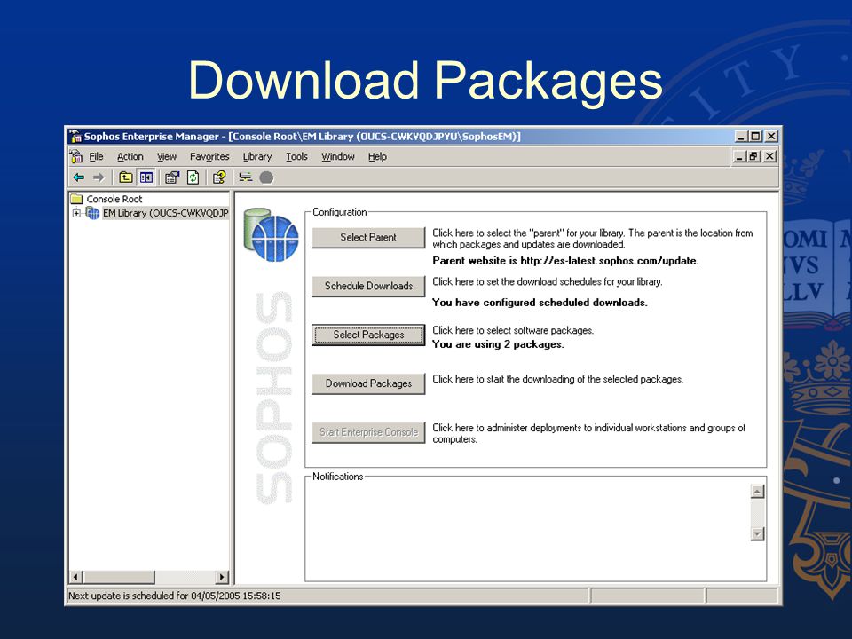This screenshot has width=852, height=639.
Task: Click the blue Back arrow in toolbar
Action: (x=79, y=177)
